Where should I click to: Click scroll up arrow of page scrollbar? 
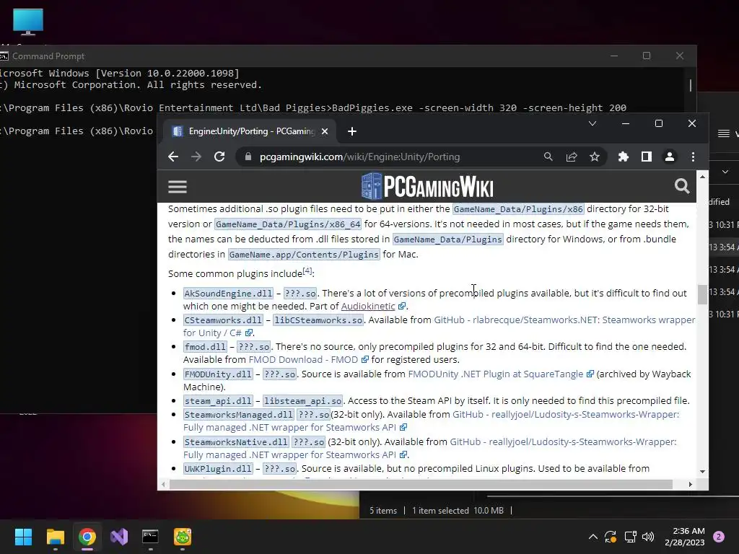702,177
